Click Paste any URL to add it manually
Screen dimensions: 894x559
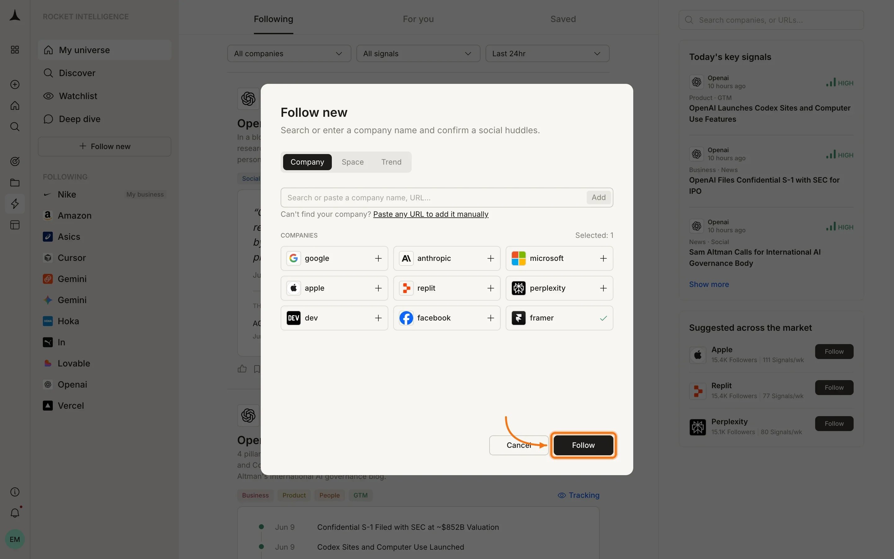point(430,214)
